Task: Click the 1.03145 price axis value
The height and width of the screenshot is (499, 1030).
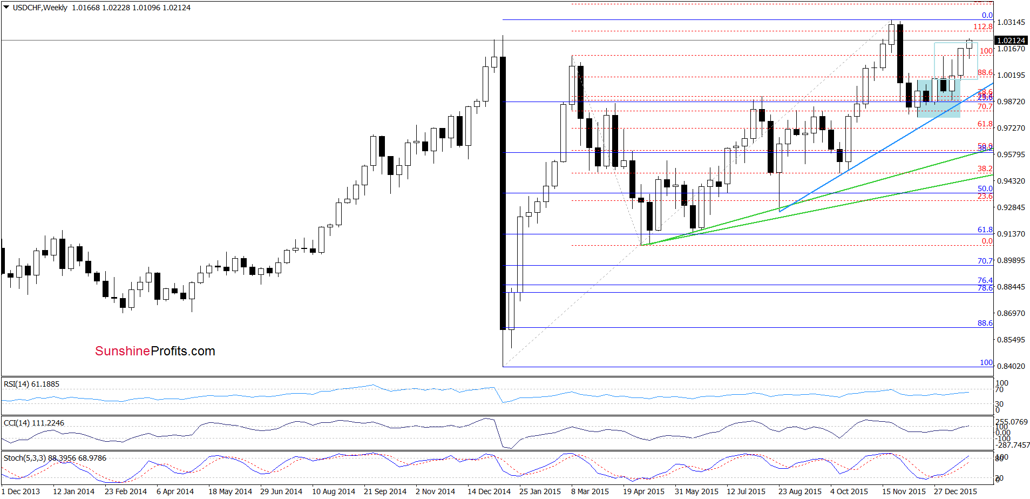Action: (1011, 22)
